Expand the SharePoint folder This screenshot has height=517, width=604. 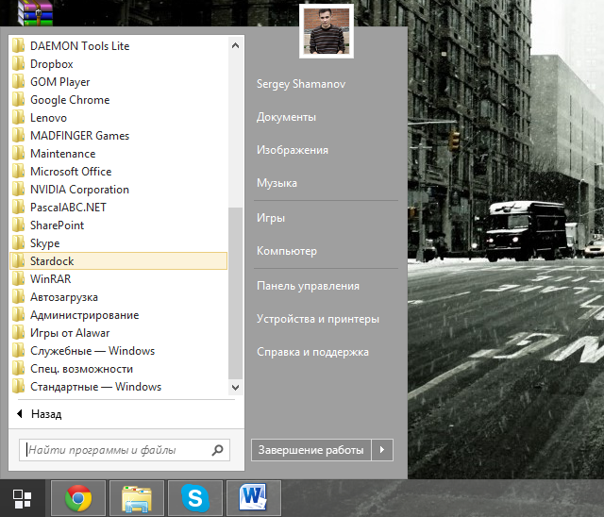(x=118, y=225)
